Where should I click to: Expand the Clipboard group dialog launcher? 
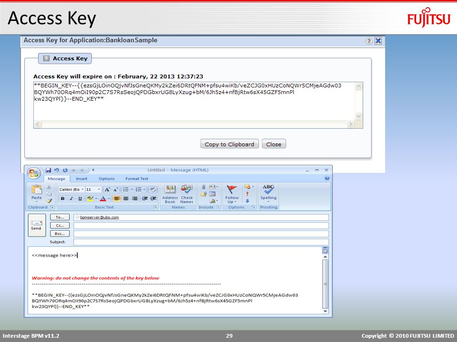pyautogui.click(x=52, y=207)
